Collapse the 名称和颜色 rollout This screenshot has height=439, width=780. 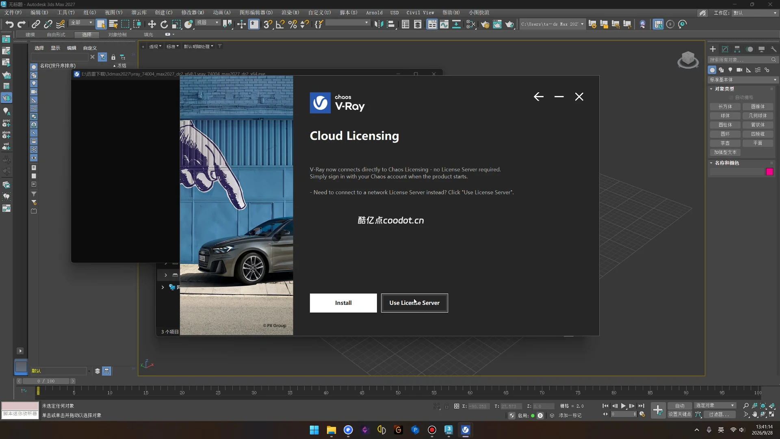[726, 163]
